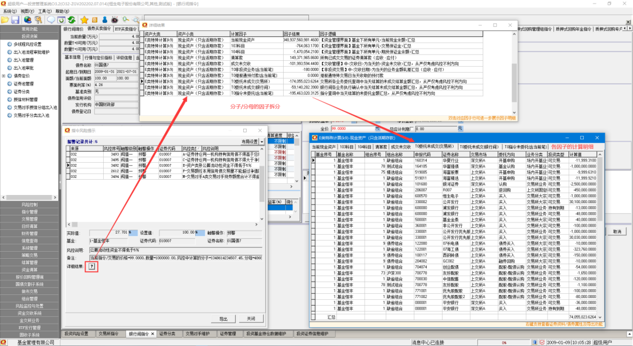Viewport: 633px width, 346px height.
Task: Click the 导出 button
Action: point(223,318)
